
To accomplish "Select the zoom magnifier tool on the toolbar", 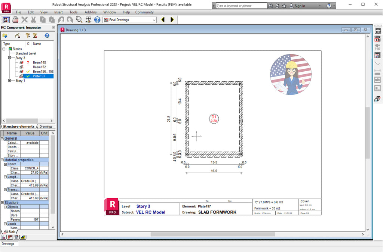I will pos(79,19).
